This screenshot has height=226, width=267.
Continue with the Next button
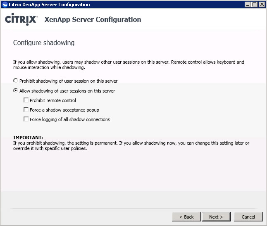[x=216, y=217]
